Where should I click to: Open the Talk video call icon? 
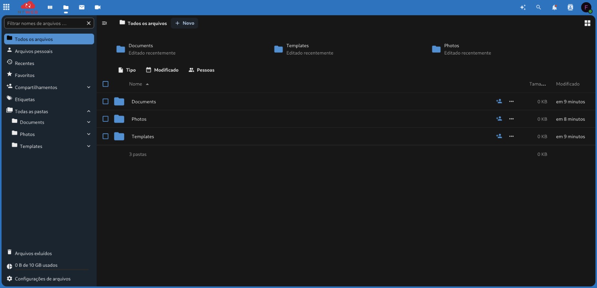point(98,7)
